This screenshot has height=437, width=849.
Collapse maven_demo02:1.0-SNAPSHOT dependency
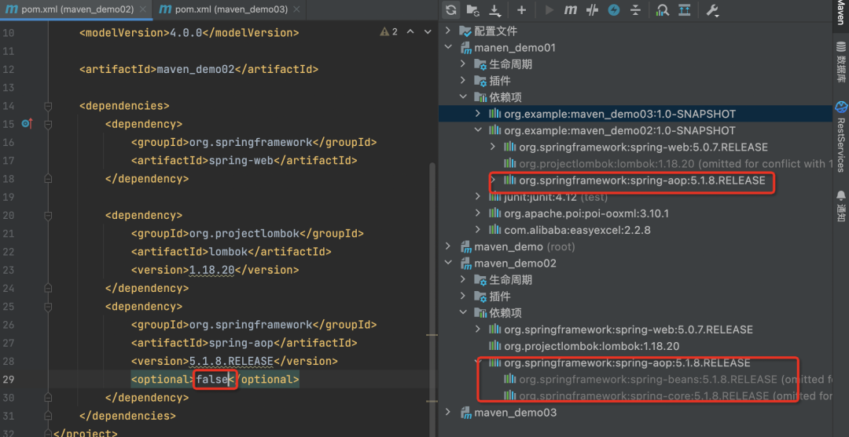478,131
